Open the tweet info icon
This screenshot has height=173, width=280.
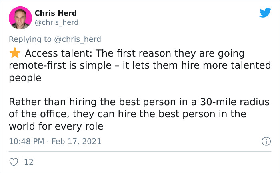265,141
